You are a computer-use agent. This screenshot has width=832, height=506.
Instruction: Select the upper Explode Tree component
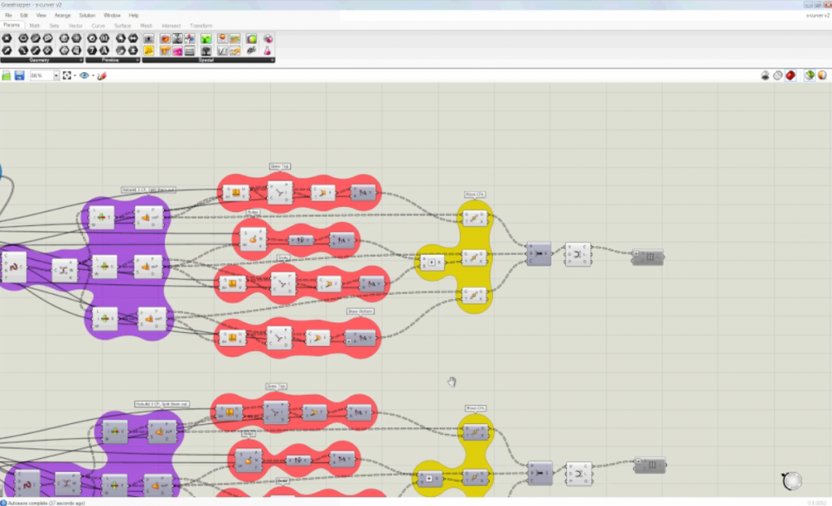pos(577,254)
